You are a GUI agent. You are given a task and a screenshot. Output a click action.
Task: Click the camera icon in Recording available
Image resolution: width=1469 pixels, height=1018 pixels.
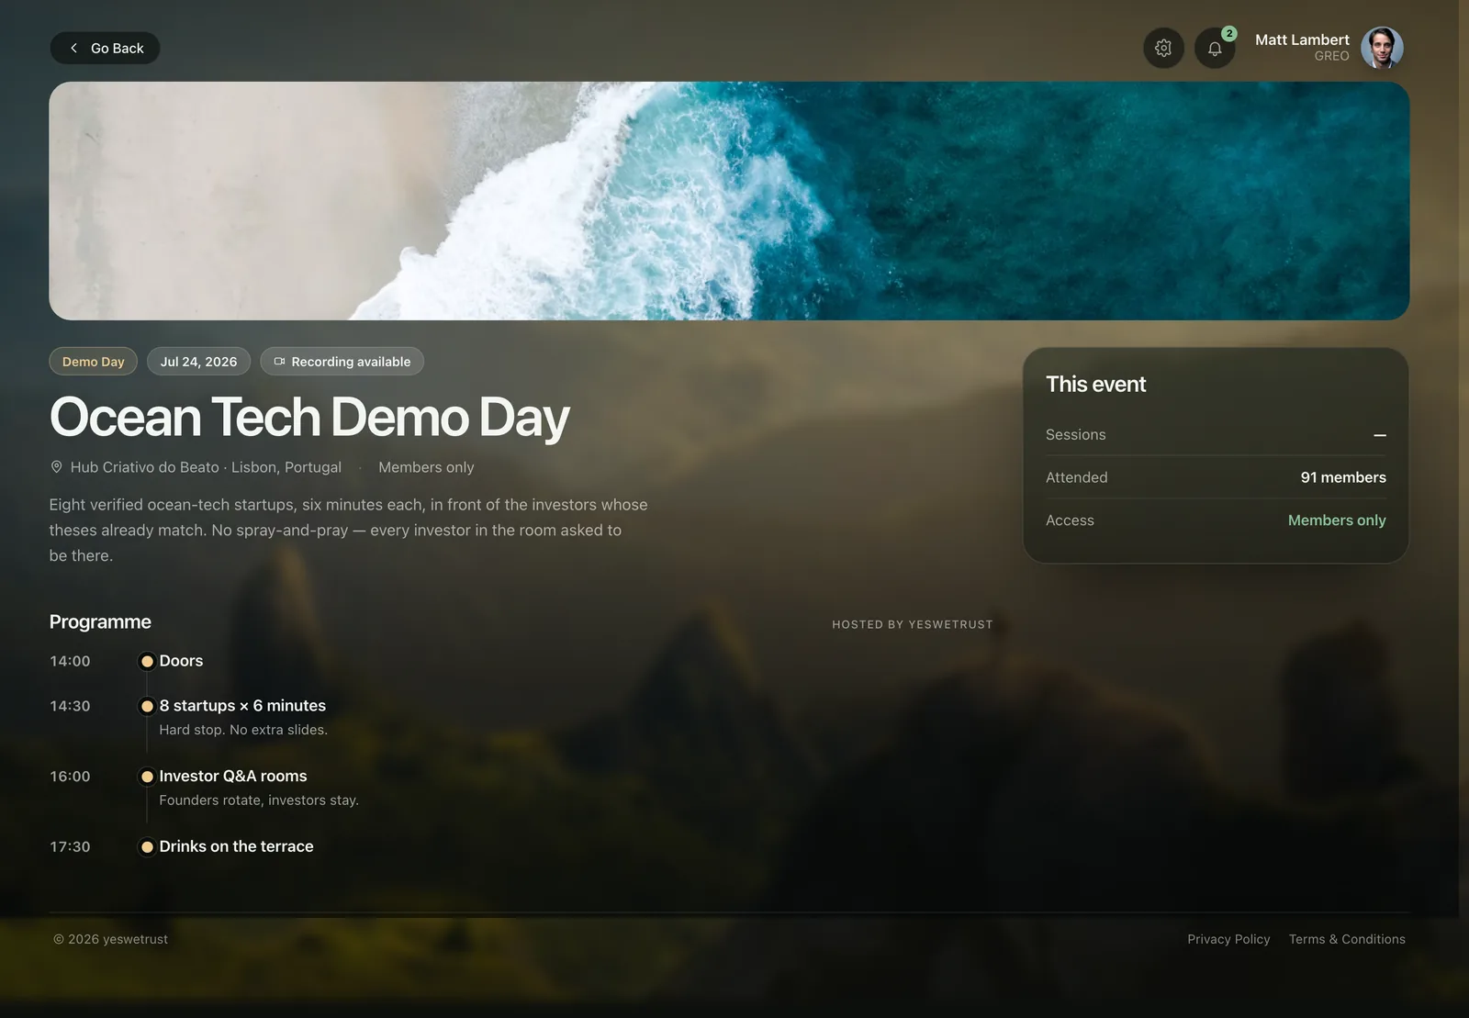pyautogui.click(x=280, y=362)
